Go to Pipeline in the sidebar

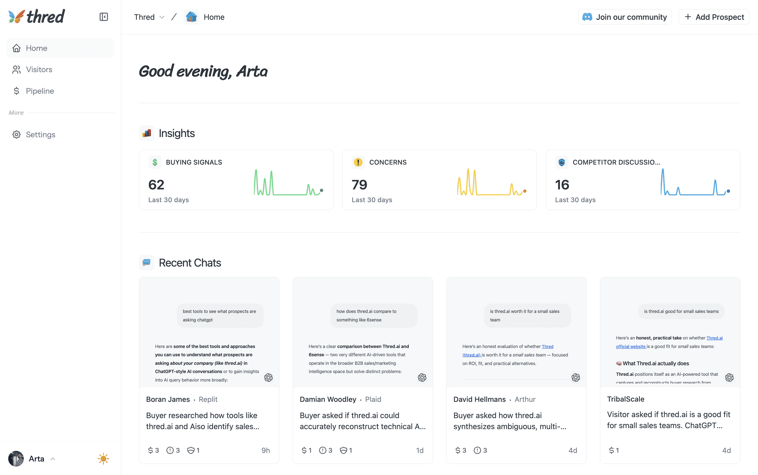pos(40,91)
